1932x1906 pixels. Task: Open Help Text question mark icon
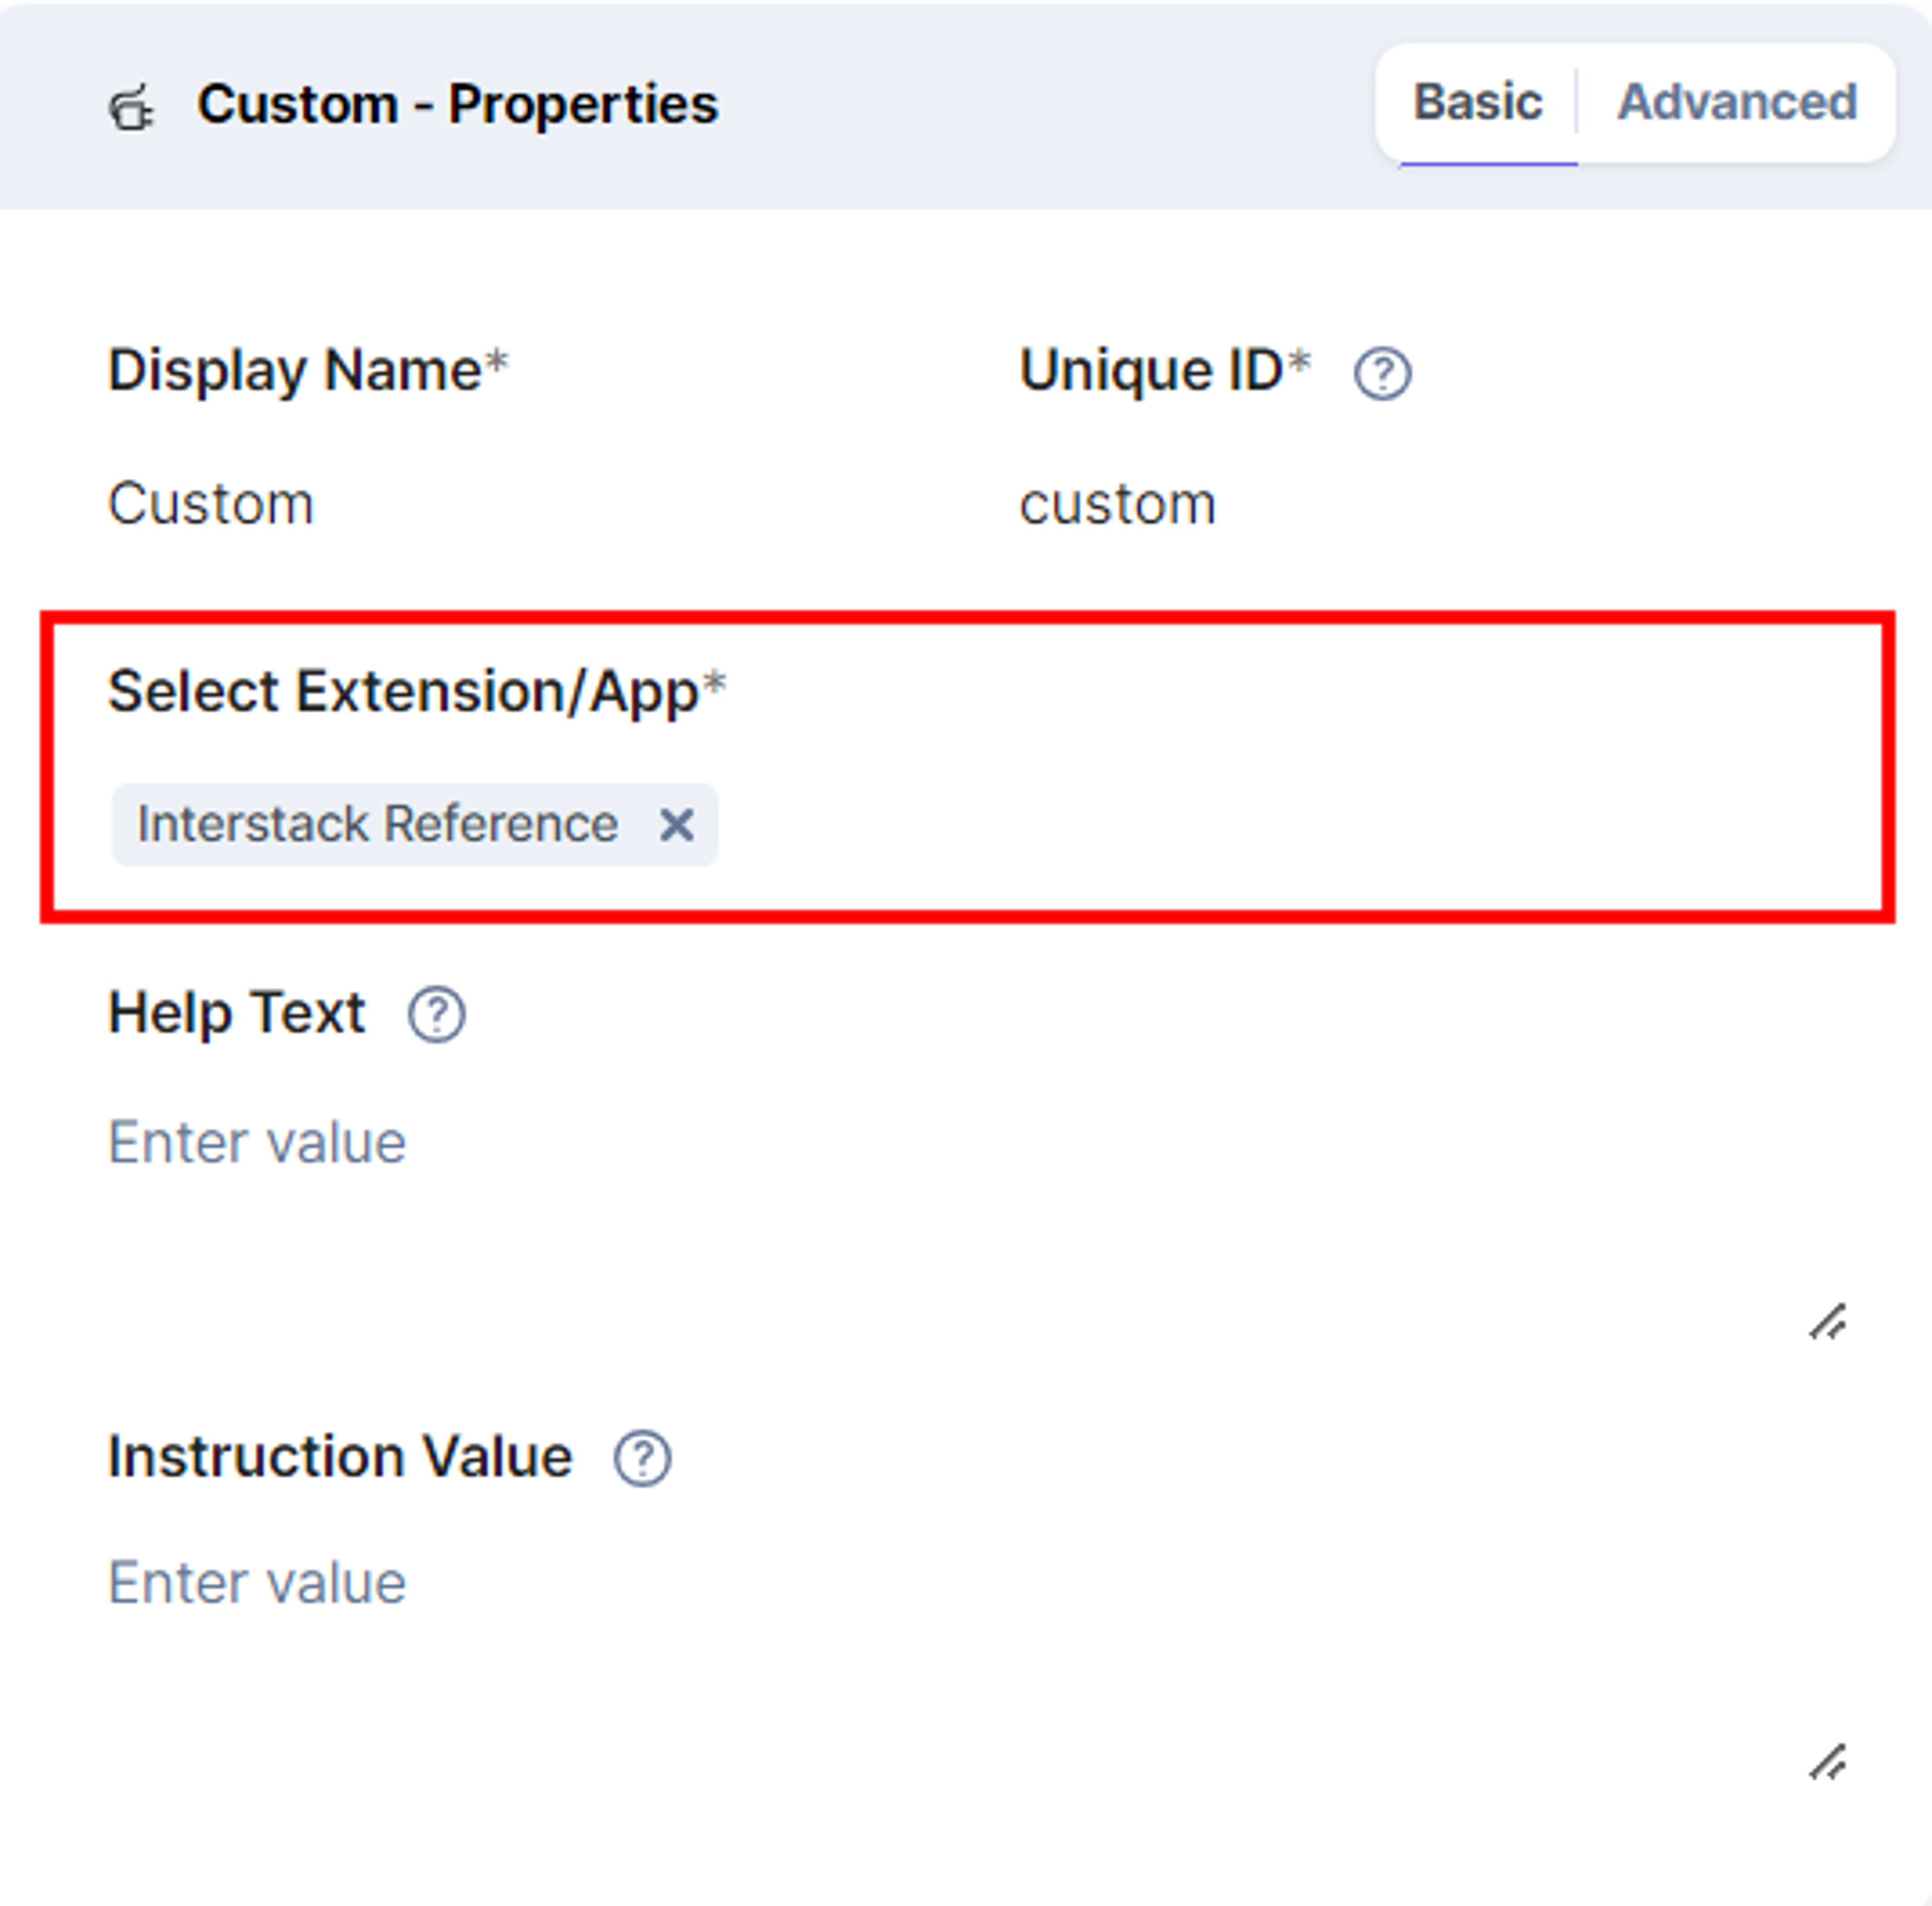click(436, 1015)
